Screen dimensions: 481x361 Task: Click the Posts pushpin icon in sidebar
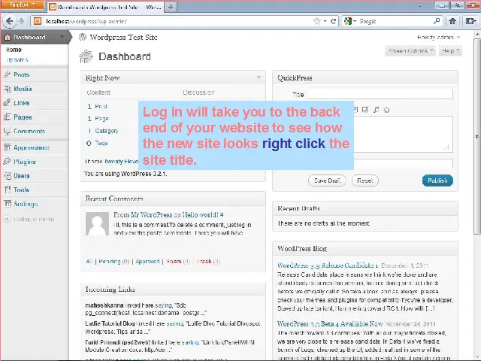pos(7,74)
